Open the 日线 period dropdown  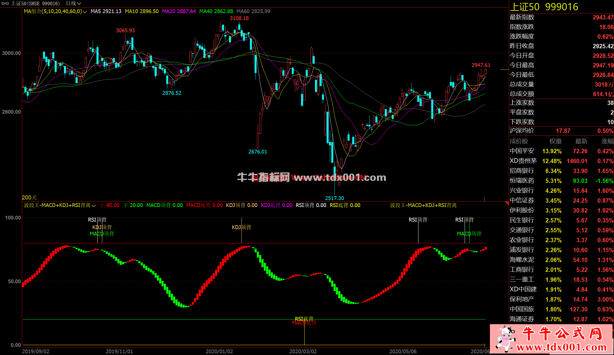74,3
